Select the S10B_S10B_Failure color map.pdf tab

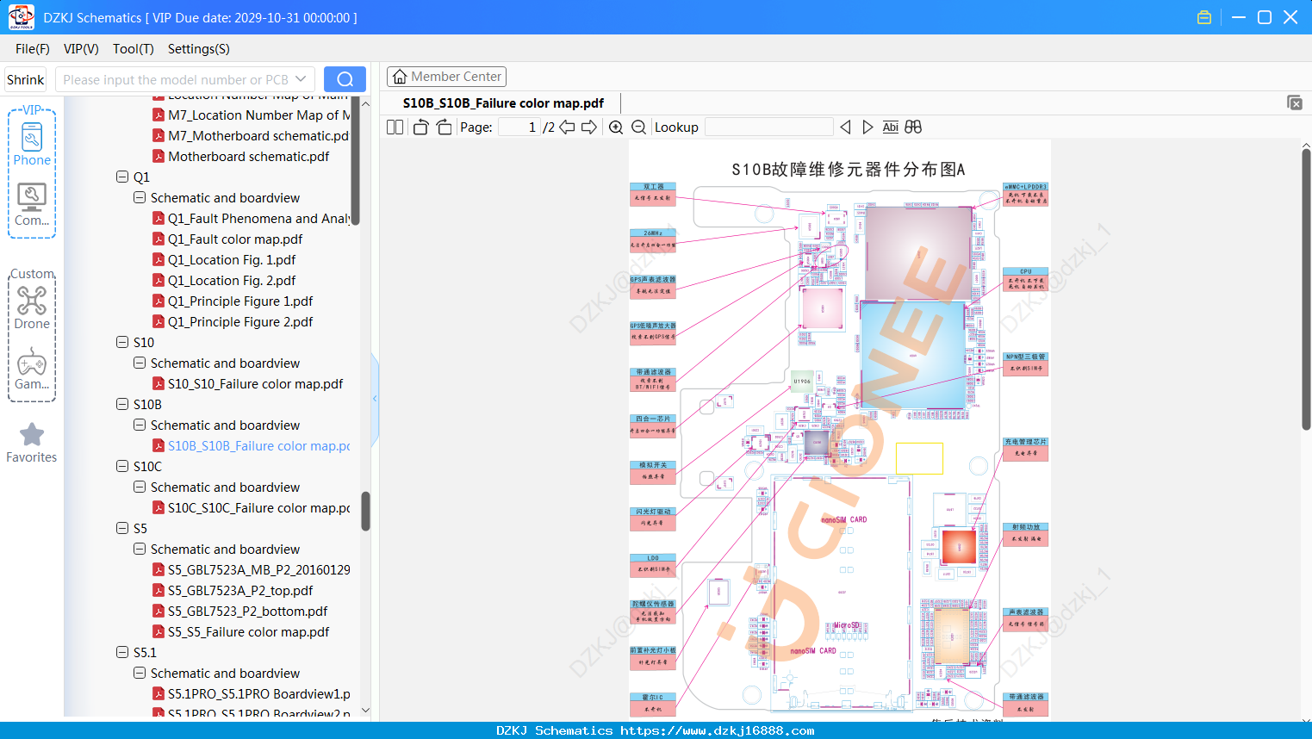point(503,102)
